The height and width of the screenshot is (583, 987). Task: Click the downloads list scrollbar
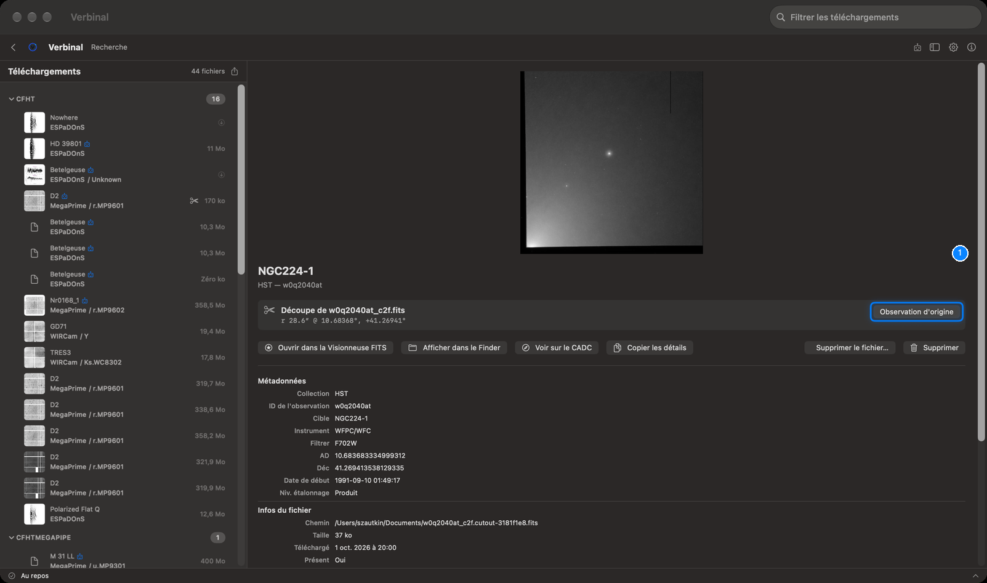tap(241, 180)
